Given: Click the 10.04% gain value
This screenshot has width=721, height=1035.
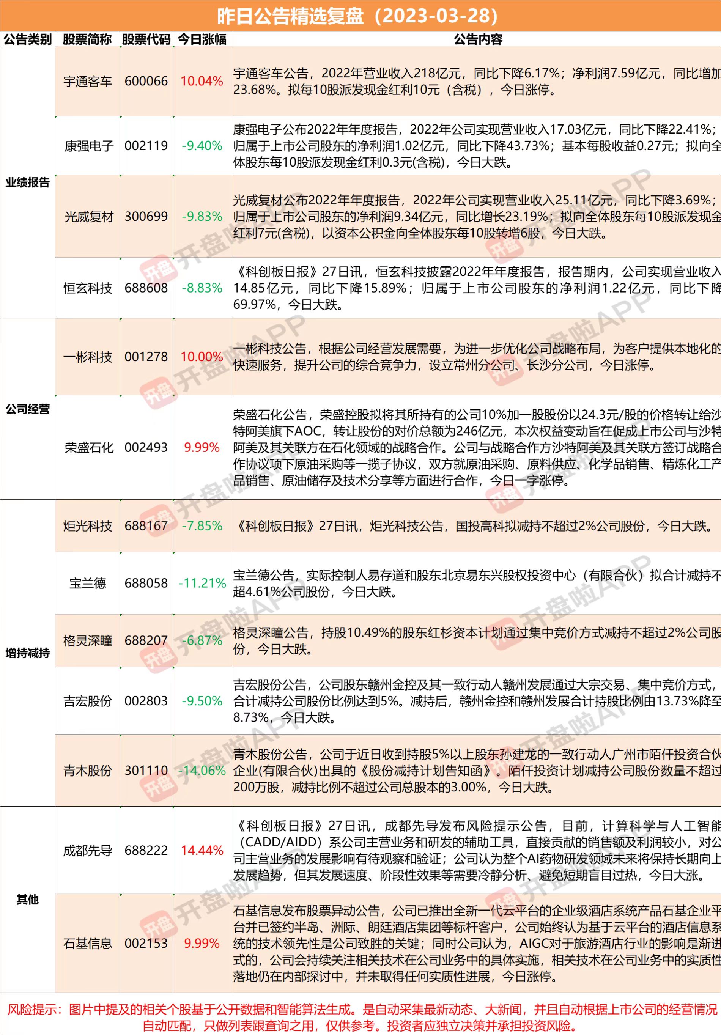Looking at the screenshot, I should click(x=202, y=81).
